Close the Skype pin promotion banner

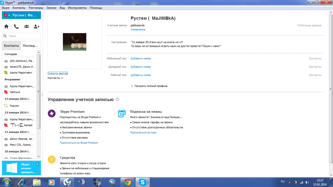coord(37,164)
